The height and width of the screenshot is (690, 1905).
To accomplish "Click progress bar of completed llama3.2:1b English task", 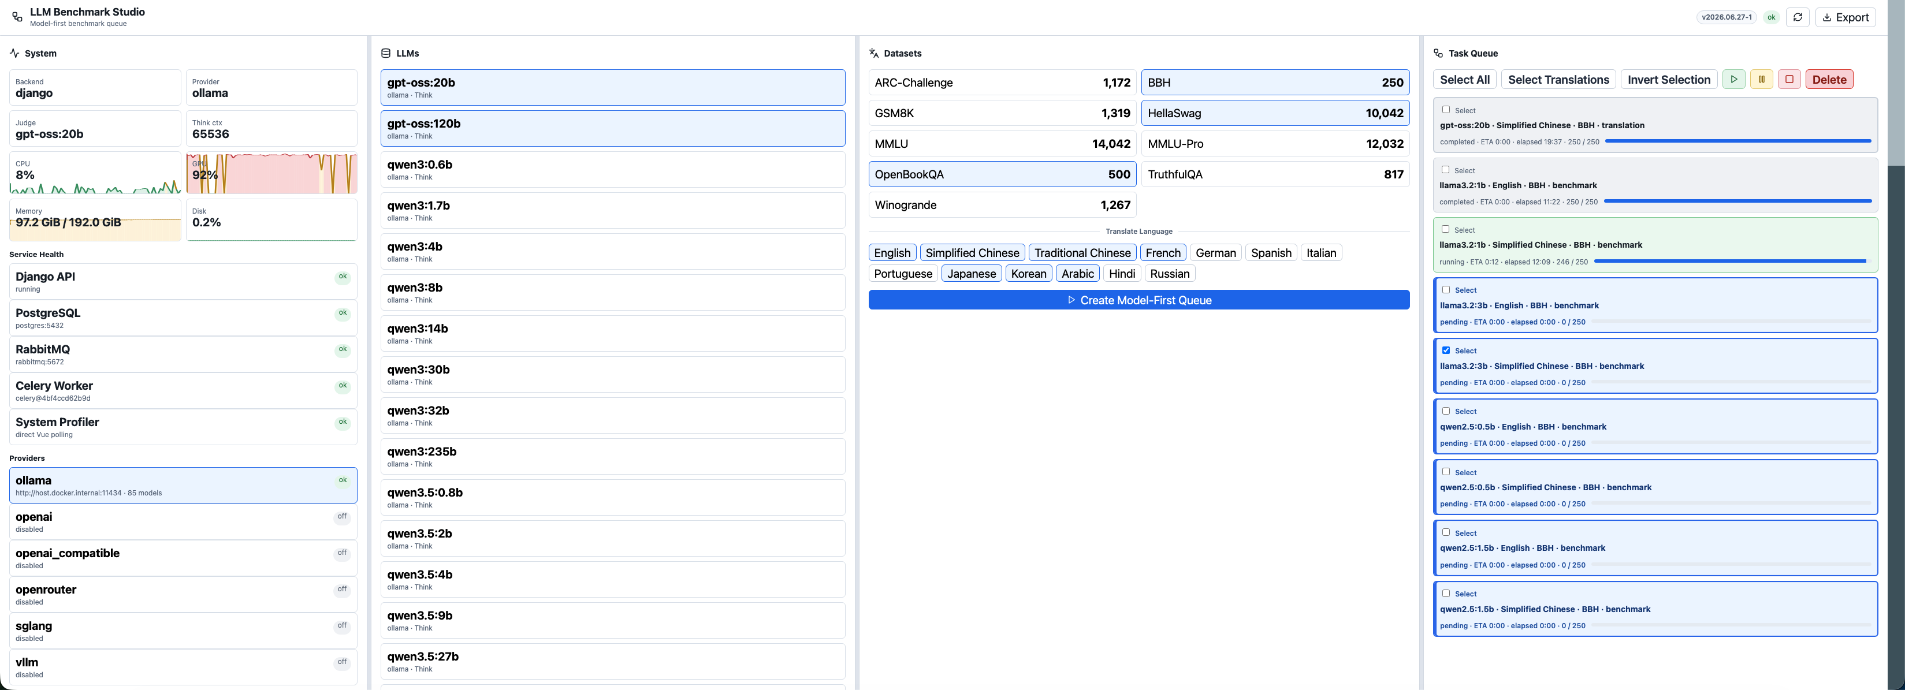I will pos(1737,201).
